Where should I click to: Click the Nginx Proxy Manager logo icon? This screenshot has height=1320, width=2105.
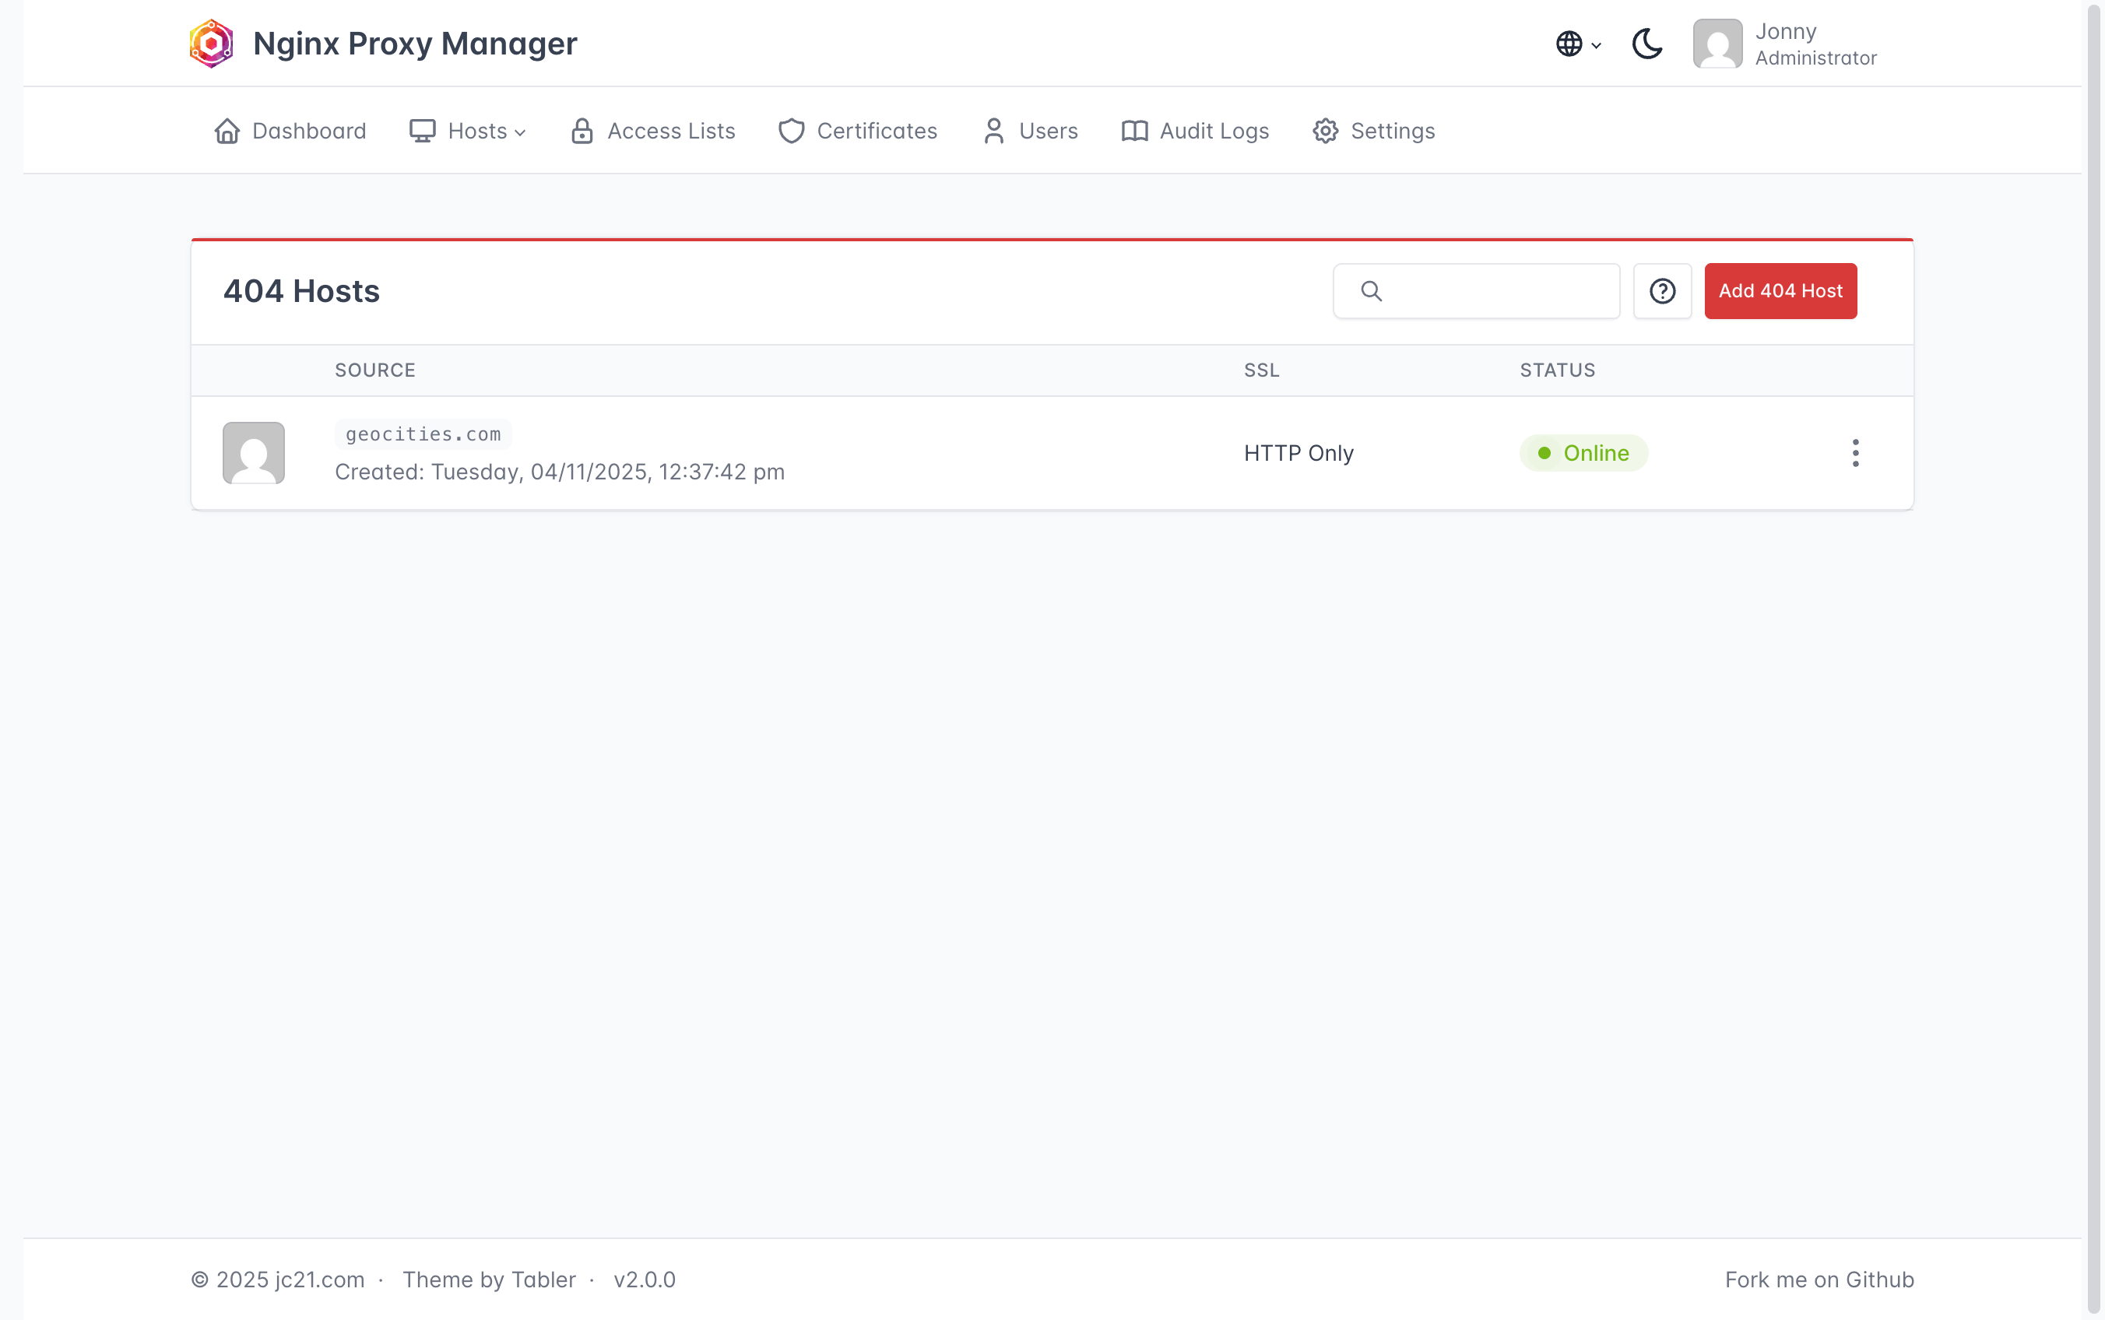[211, 44]
